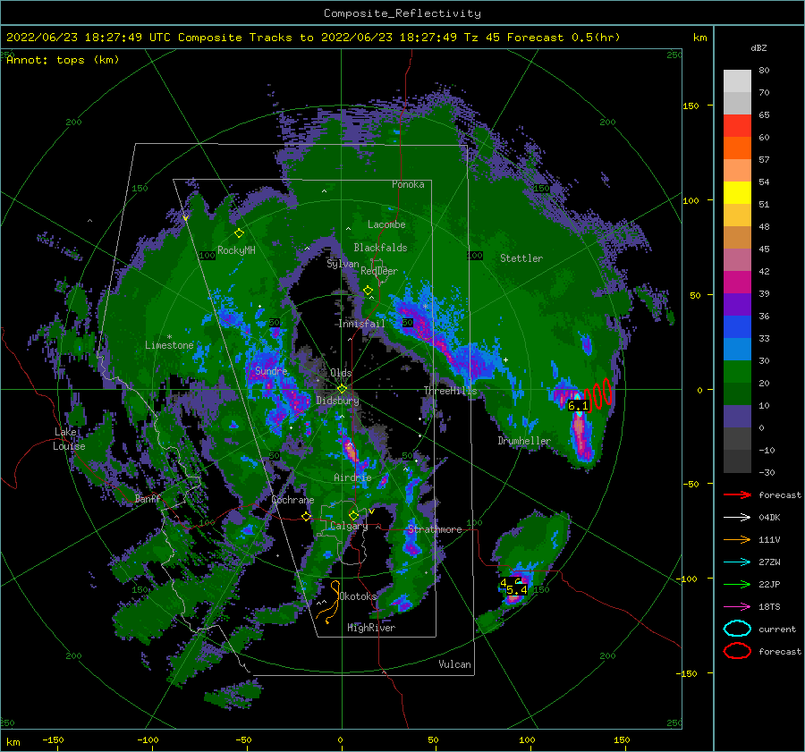This screenshot has height=752, width=805.
Task: Click the dBZ legend heading
Action: tap(758, 48)
